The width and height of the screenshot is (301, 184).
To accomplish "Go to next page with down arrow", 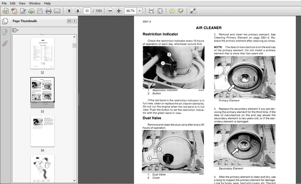I will (78, 11).
